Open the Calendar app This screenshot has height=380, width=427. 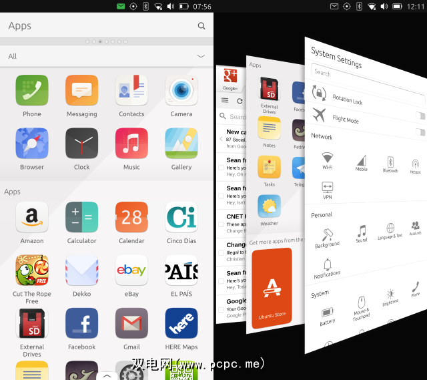click(131, 217)
